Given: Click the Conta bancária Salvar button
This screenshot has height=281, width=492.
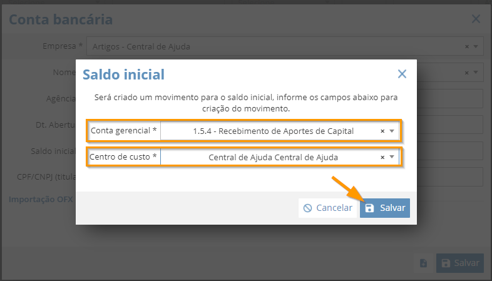Looking at the screenshot, I should pos(460,263).
